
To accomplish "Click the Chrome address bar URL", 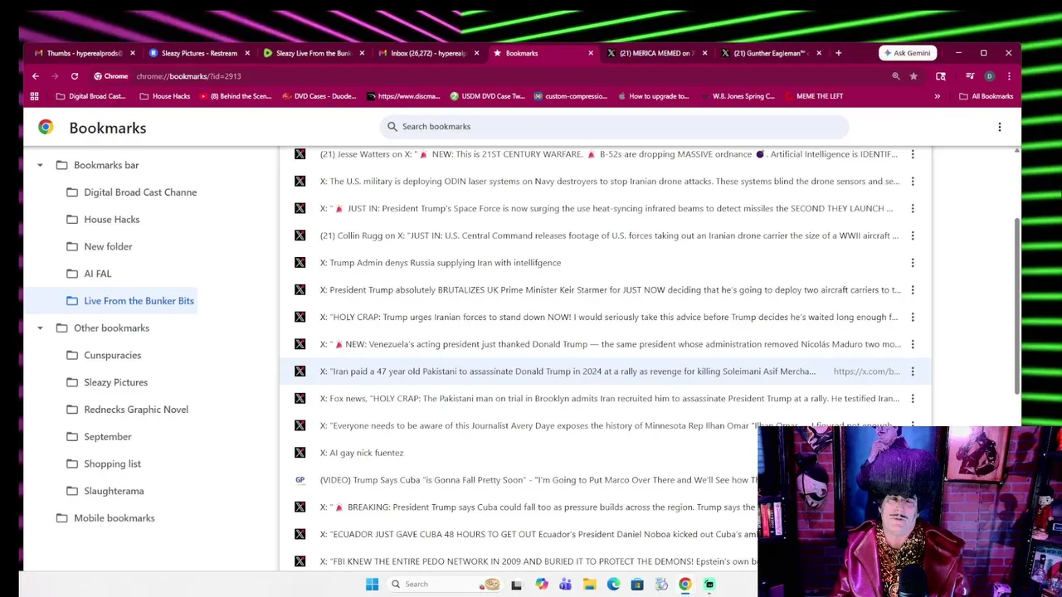I will (188, 76).
